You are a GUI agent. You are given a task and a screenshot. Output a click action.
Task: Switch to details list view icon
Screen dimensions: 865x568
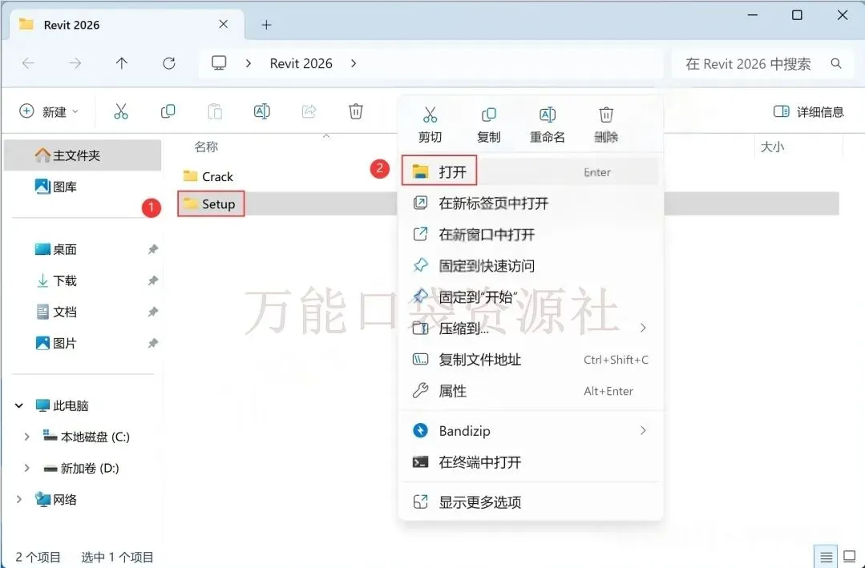click(x=826, y=557)
